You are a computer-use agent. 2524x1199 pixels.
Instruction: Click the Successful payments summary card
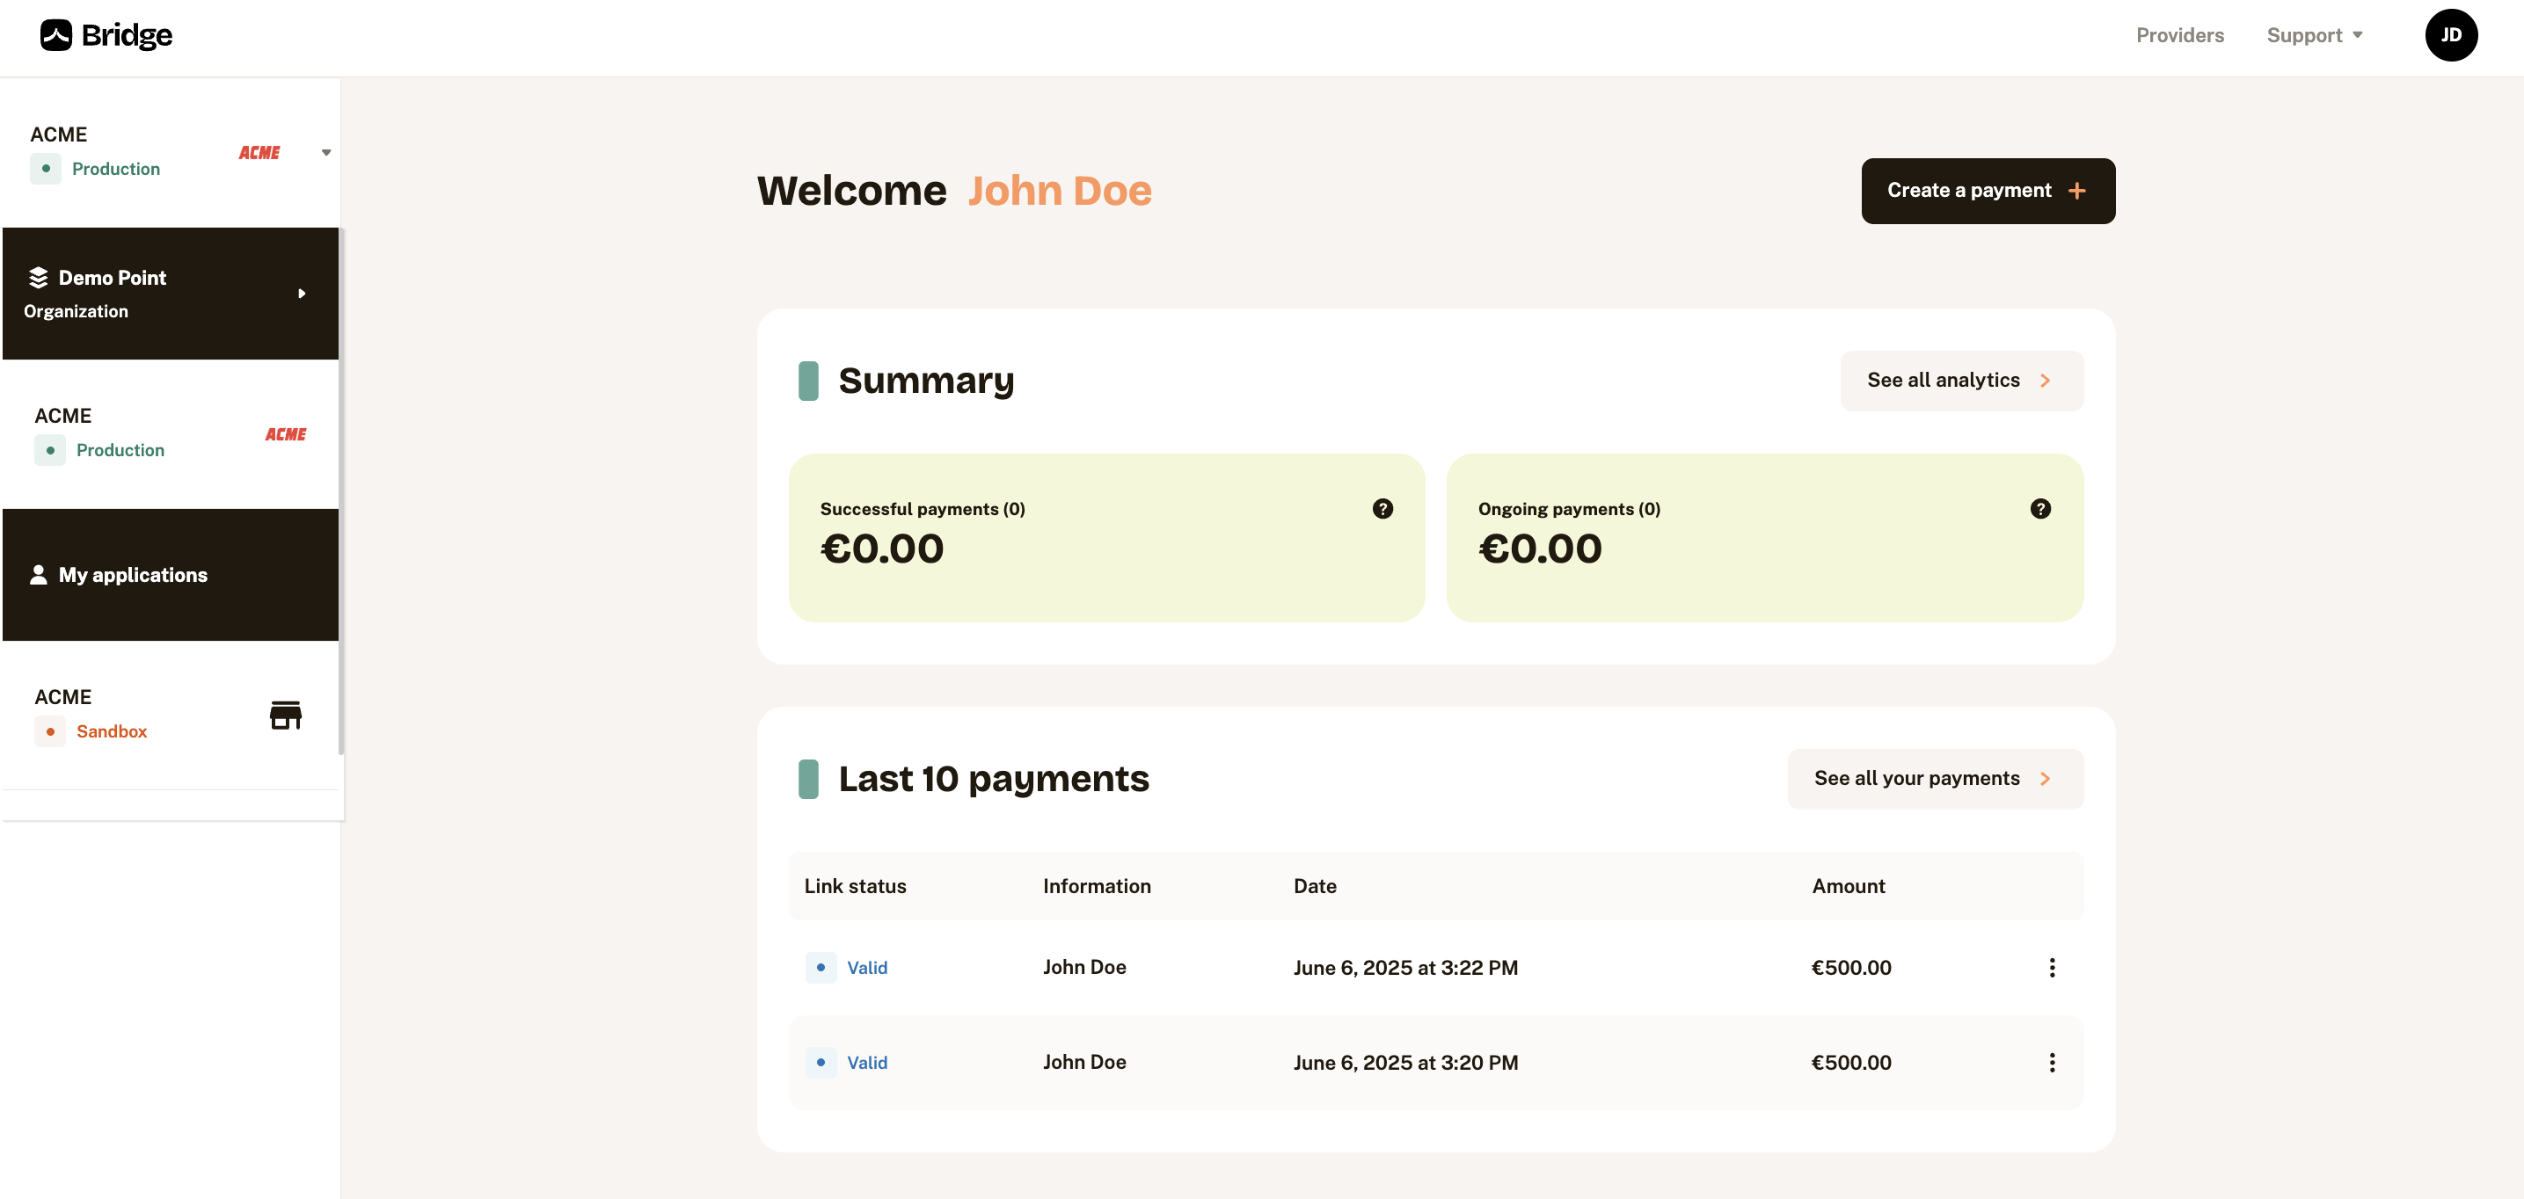pos(1106,538)
